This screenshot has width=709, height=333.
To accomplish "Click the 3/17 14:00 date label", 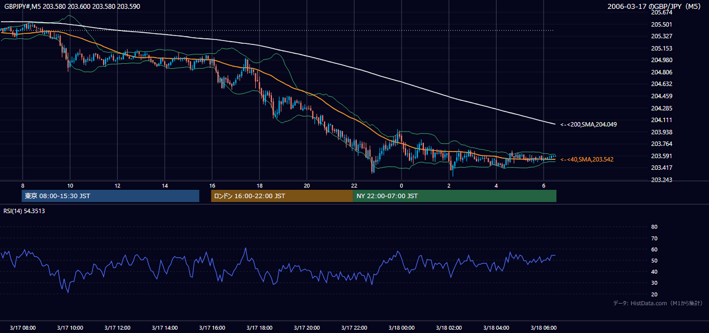I will tap(165, 328).
